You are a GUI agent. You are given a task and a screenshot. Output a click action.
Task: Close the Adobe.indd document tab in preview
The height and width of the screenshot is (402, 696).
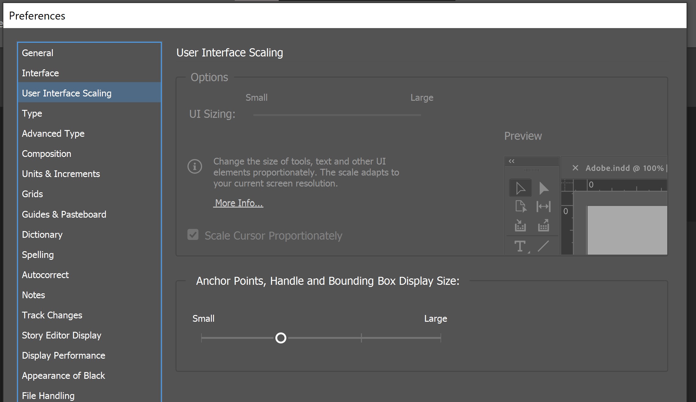click(x=575, y=168)
